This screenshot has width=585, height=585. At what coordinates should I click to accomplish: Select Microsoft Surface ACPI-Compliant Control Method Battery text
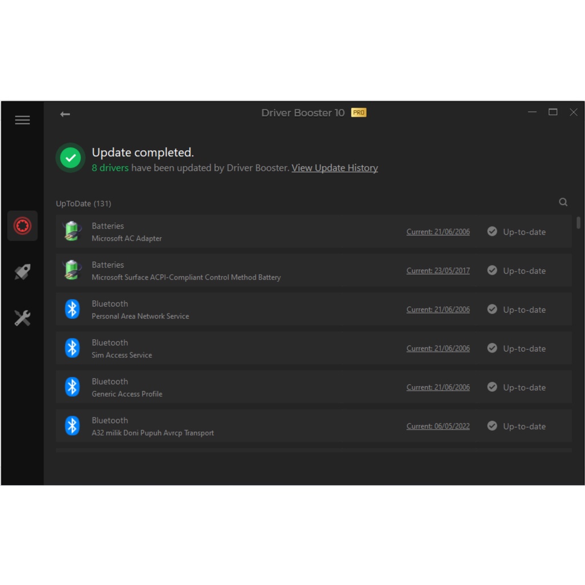click(186, 277)
